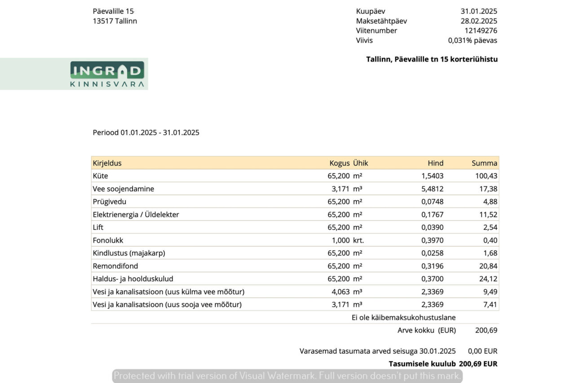Click the Summa column header
The height and width of the screenshot is (383, 575).
[x=484, y=163]
